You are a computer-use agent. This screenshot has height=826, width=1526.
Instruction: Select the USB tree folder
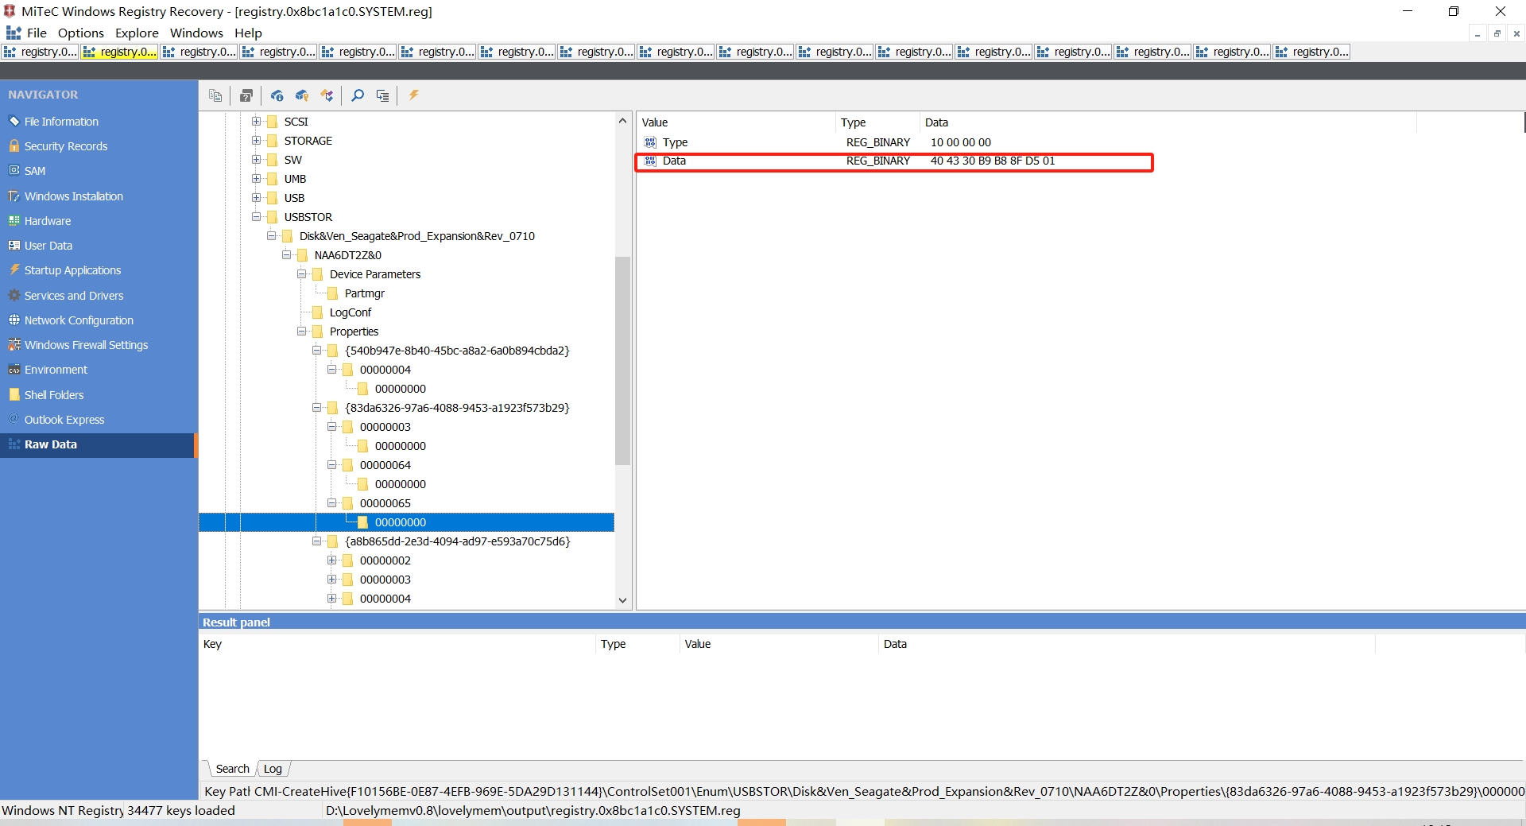[x=294, y=198]
